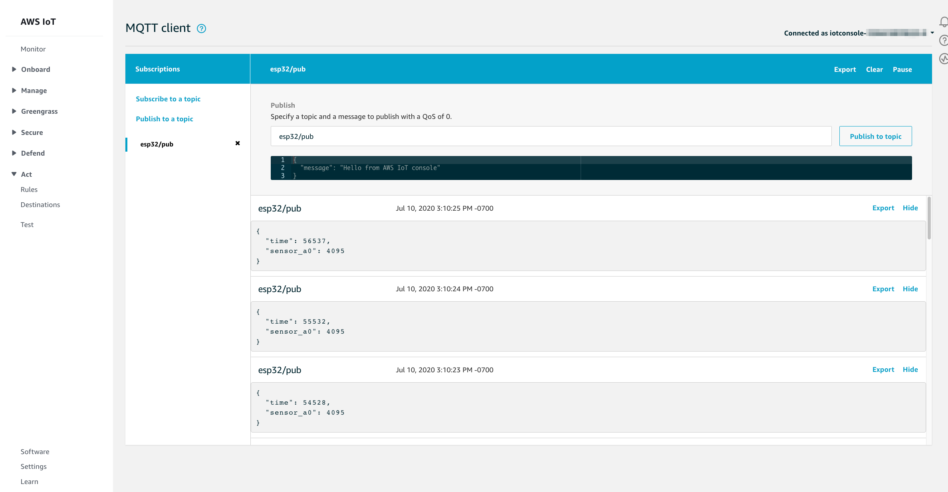Click the timestamp Jul 10, 2020 3:10:25 PM
This screenshot has width=948, height=492.
click(x=444, y=208)
